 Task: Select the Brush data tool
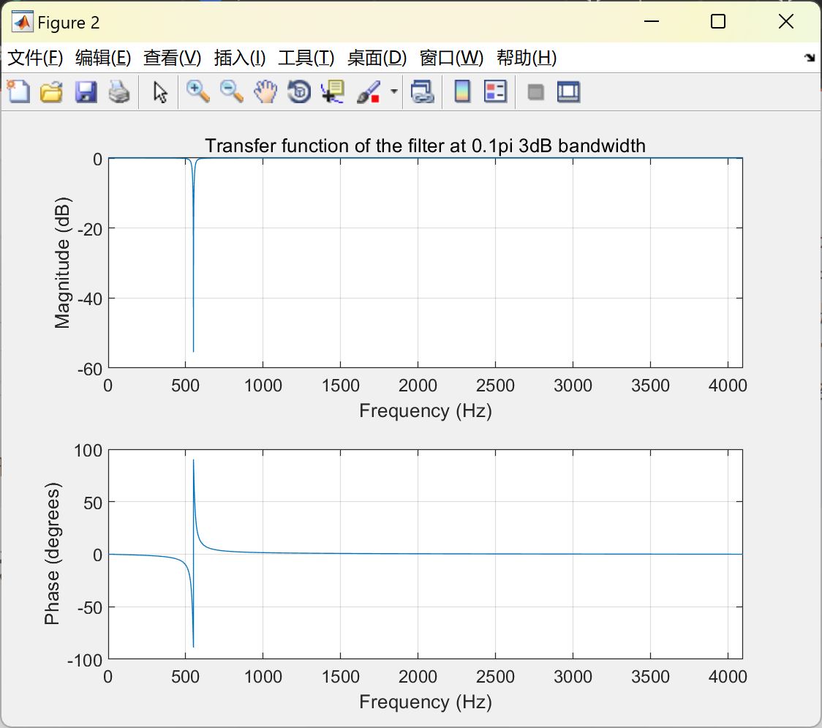(369, 91)
